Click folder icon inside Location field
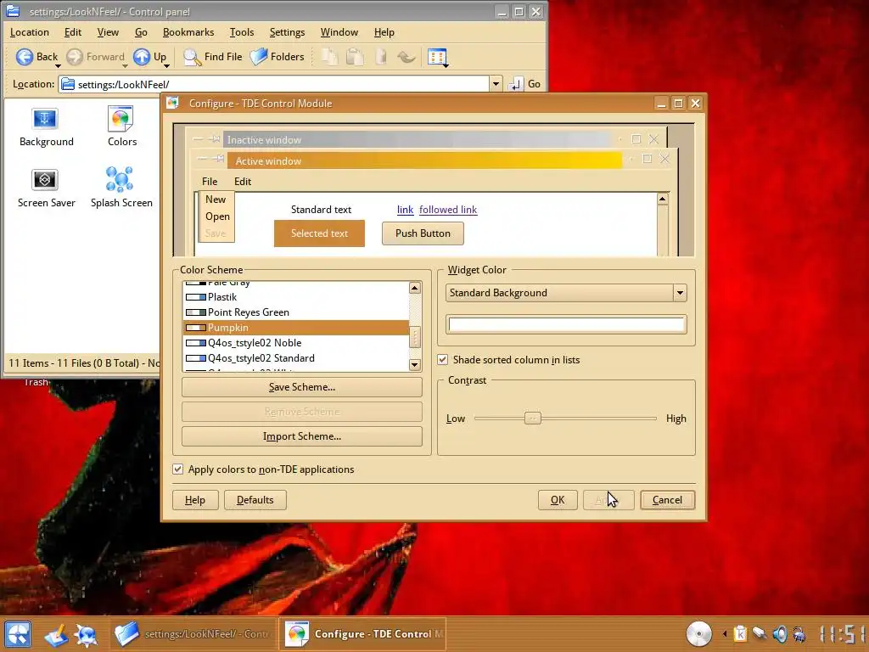Viewport: 869px width, 652px height. click(x=68, y=84)
